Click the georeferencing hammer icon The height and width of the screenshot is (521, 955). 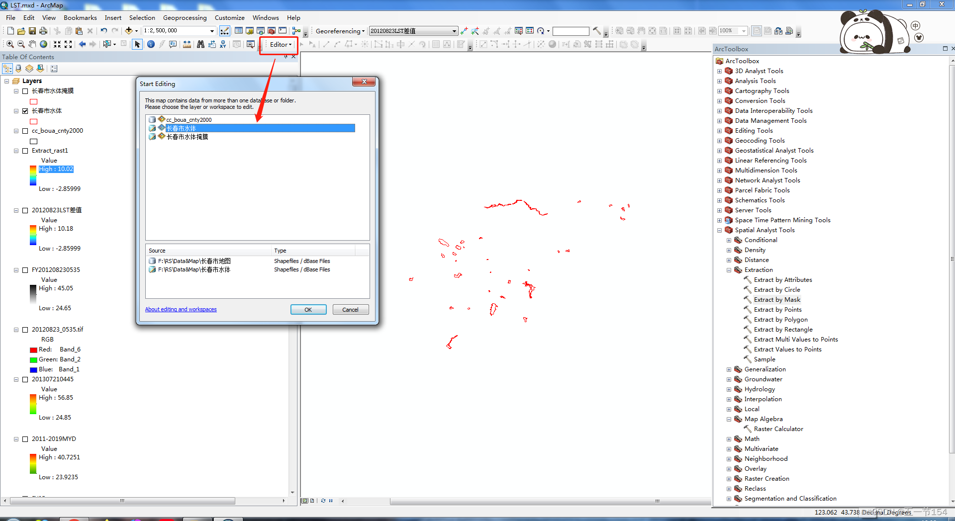click(x=597, y=31)
